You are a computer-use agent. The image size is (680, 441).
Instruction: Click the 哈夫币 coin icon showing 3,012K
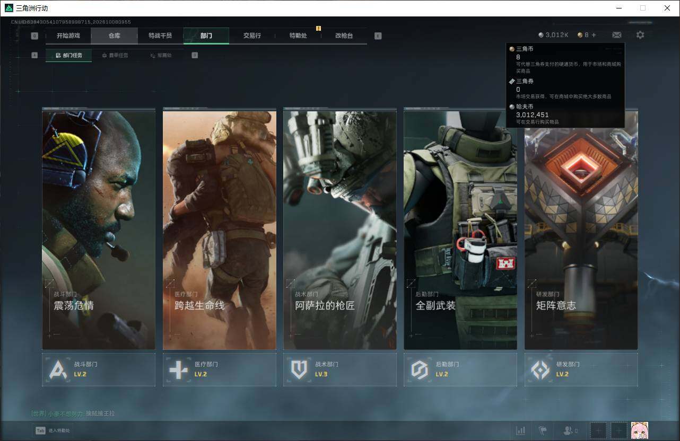(540, 35)
